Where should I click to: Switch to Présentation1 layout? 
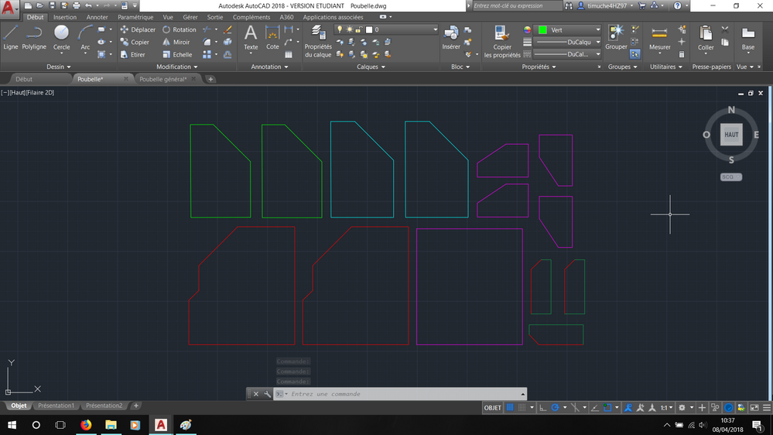tap(56, 406)
